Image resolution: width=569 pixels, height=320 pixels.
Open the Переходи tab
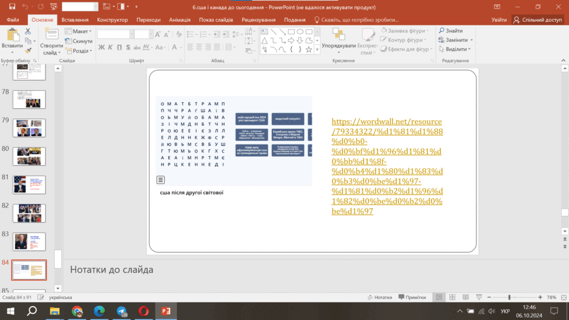[x=148, y=19]
